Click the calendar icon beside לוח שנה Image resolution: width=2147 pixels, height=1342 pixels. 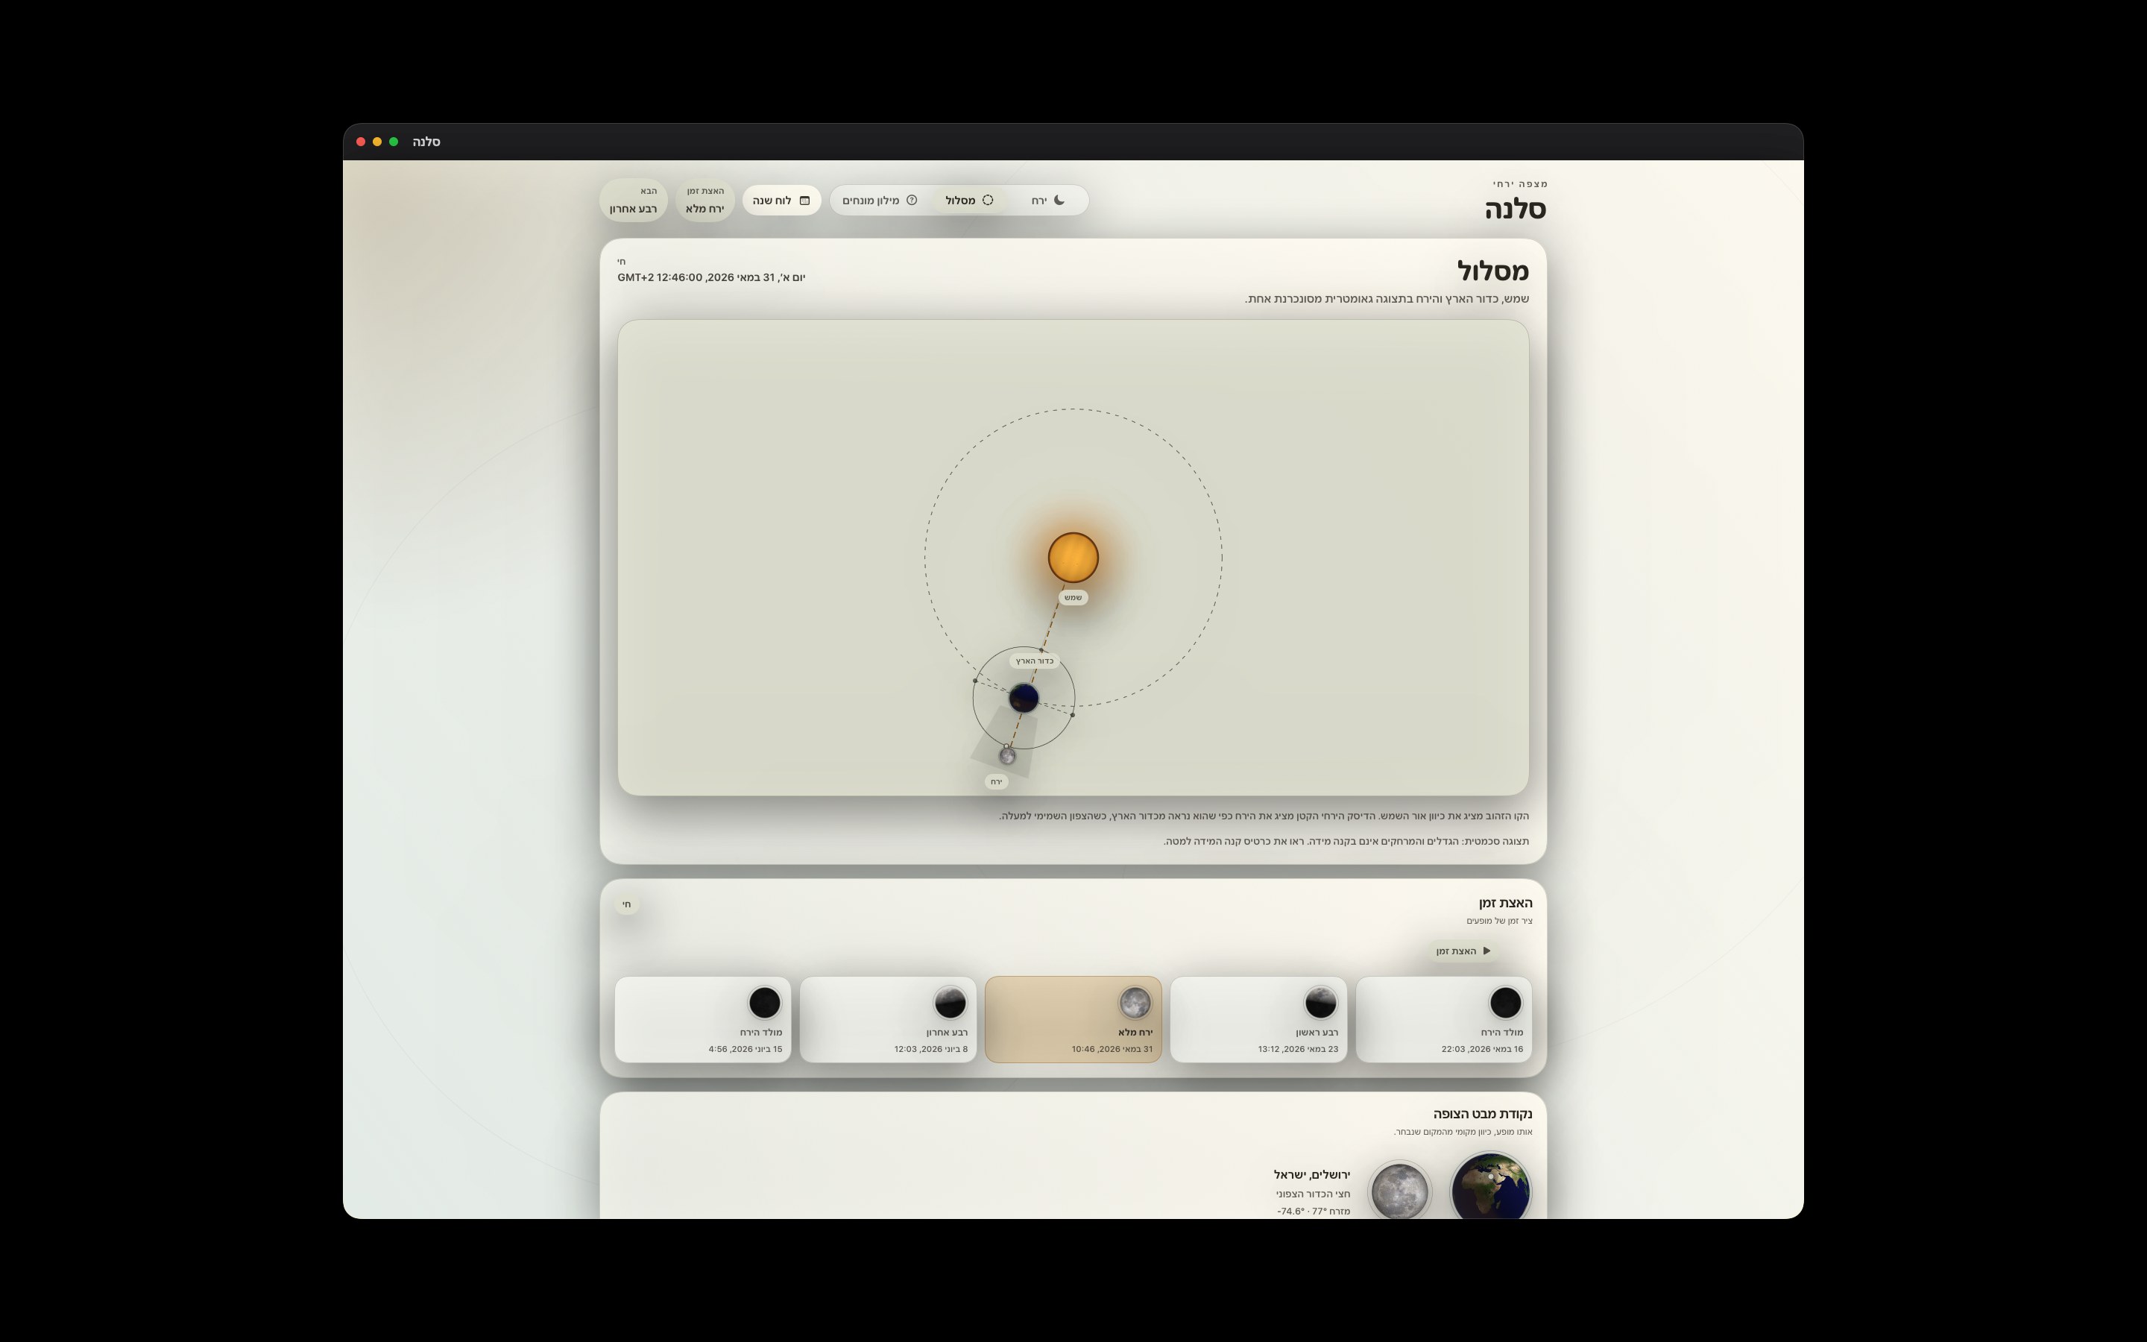tap(804, 201)
